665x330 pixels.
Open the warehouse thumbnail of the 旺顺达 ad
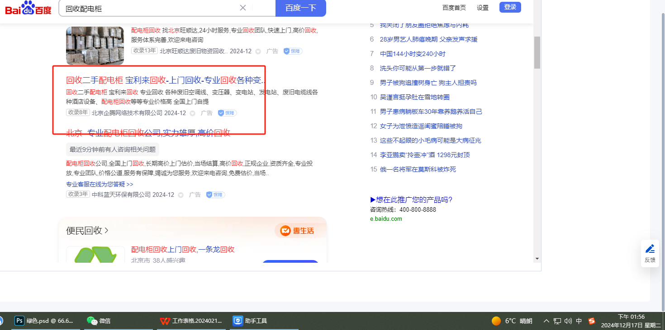click(x=95, y=46)
